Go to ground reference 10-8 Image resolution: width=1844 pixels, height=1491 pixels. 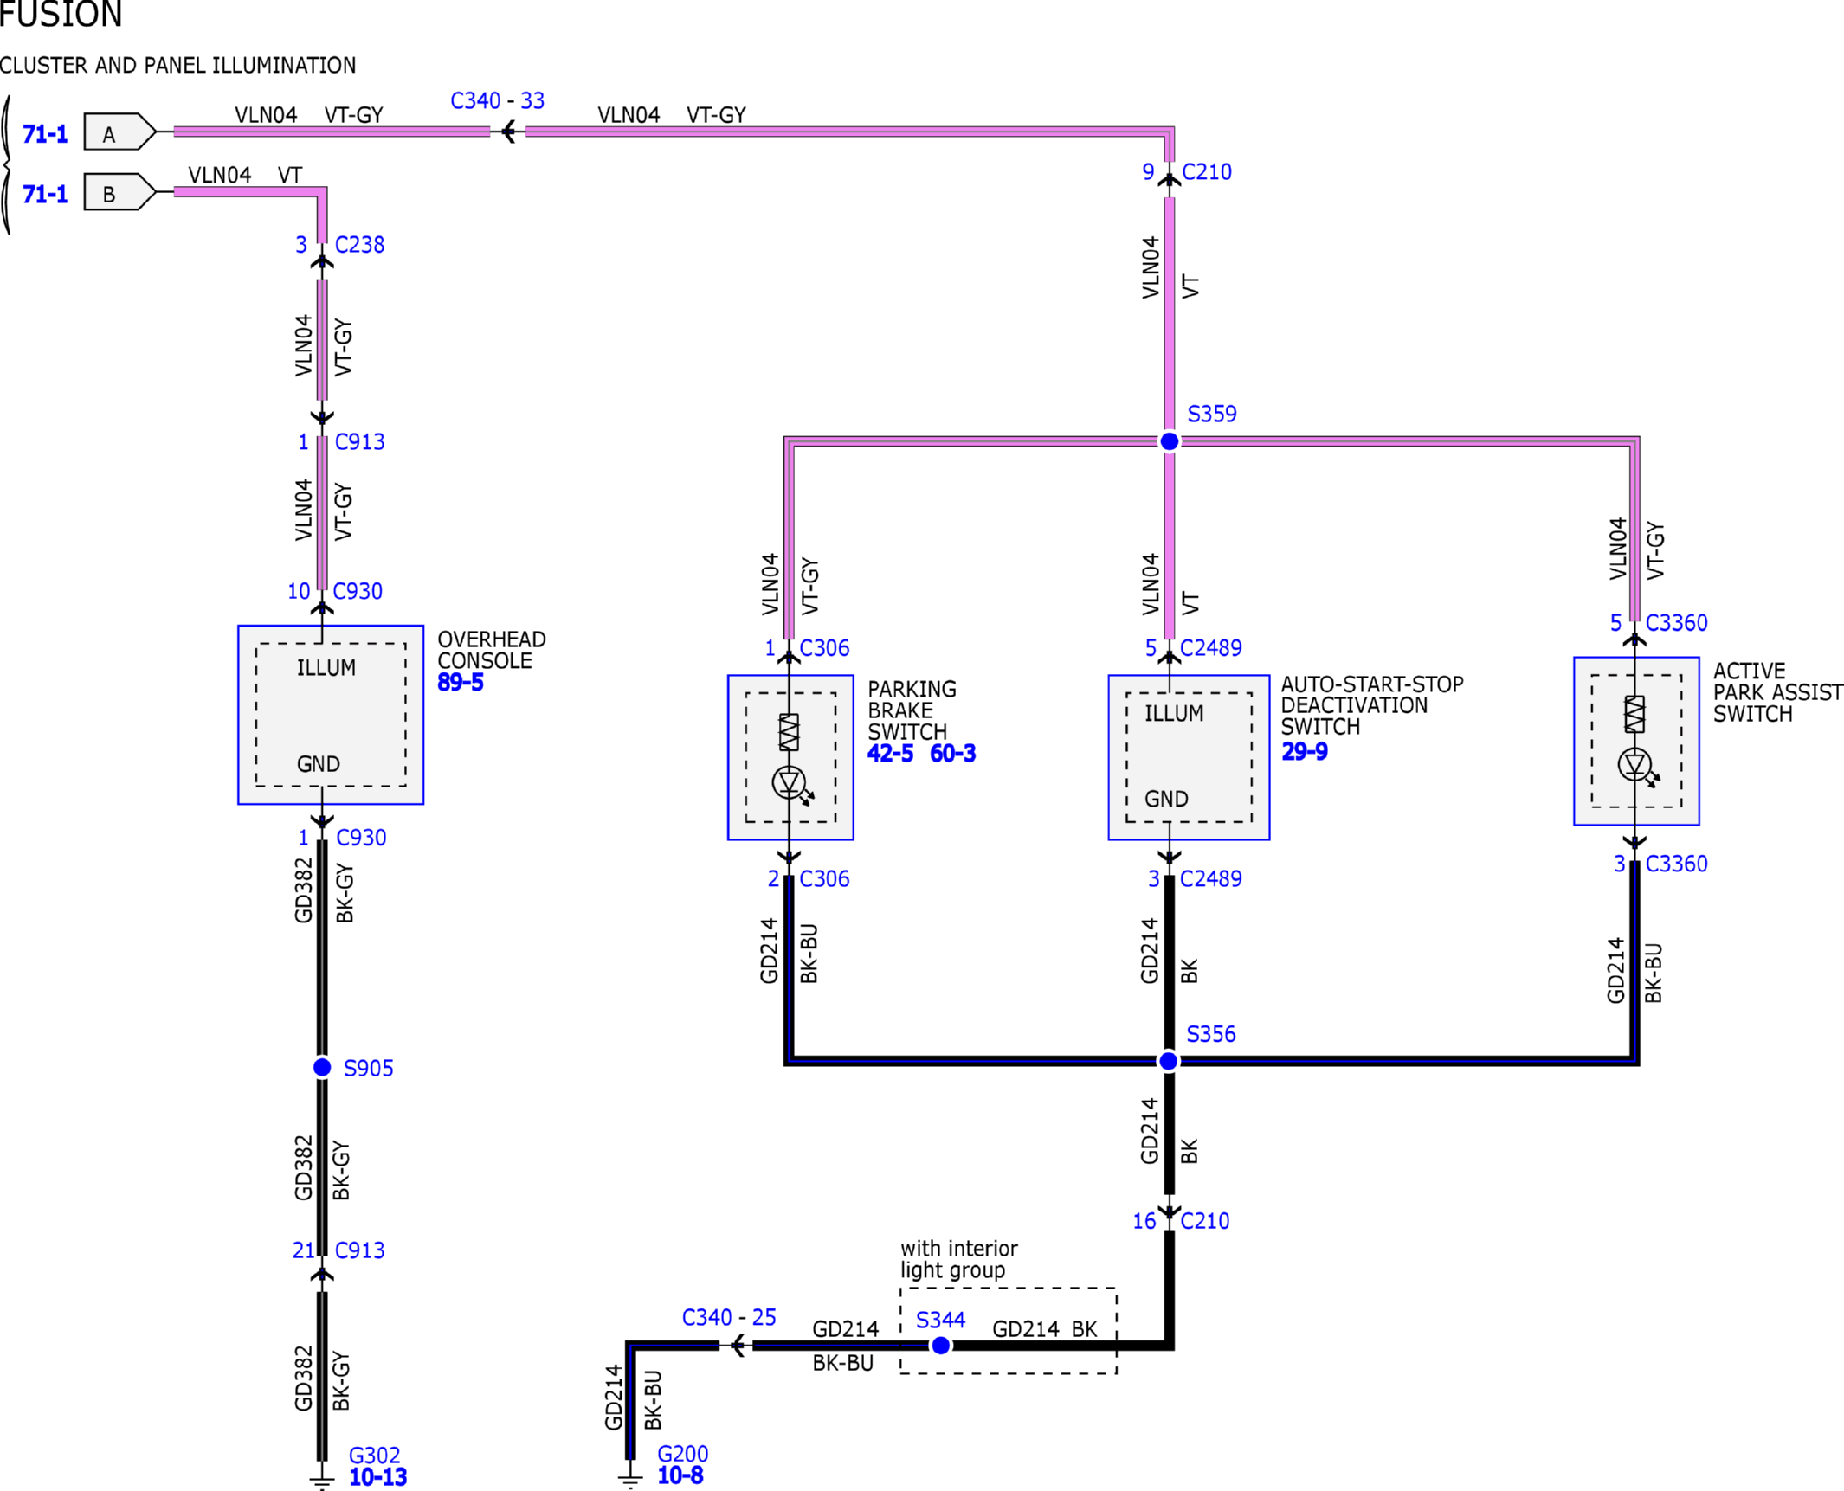[x=680, y=1475]
